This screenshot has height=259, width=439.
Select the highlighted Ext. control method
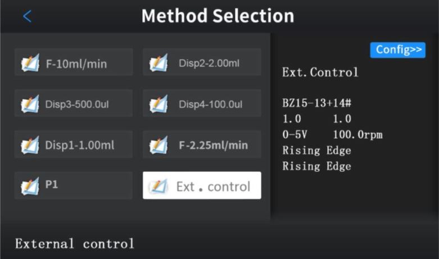click(202, 185)
